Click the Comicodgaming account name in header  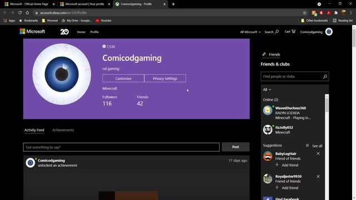[x=311, y=32]
